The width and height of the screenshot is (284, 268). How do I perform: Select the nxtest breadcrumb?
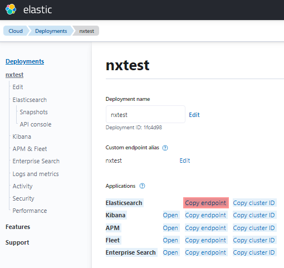86,31
